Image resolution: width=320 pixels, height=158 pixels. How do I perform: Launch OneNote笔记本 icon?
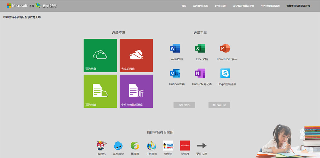[200, 73]
